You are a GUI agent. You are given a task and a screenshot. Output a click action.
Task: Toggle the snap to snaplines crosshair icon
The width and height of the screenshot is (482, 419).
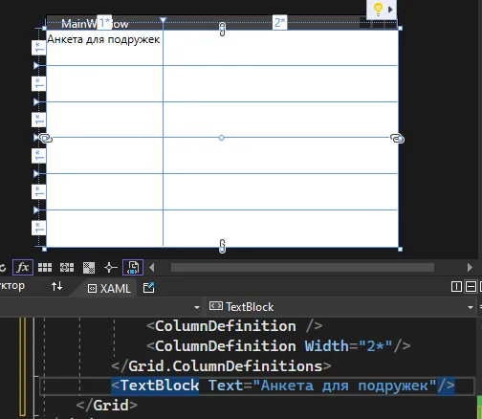pos(111,268)
